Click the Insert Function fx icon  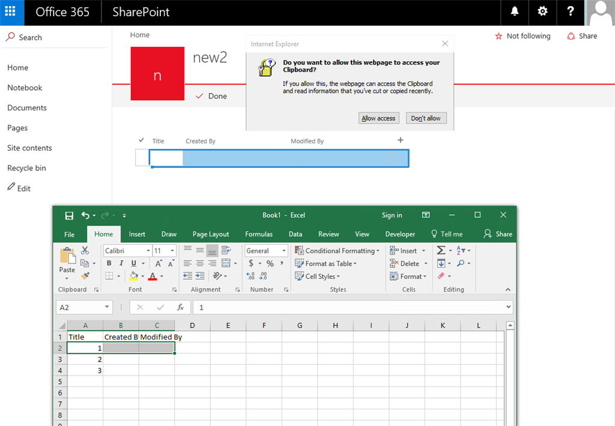coord(180,307)
